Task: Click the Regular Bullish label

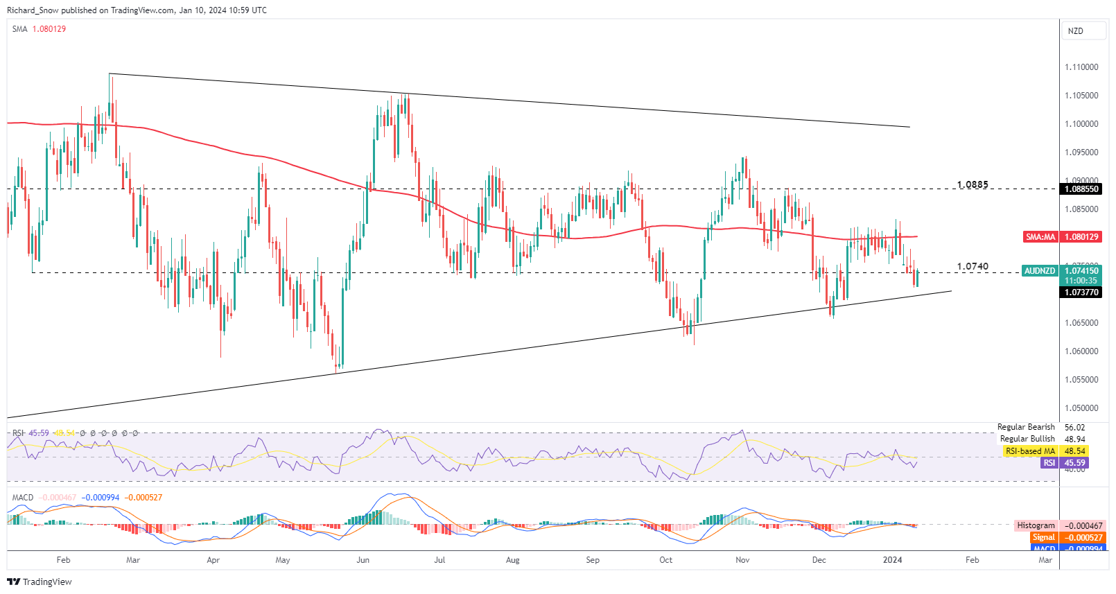Action: coord(1027,439)
